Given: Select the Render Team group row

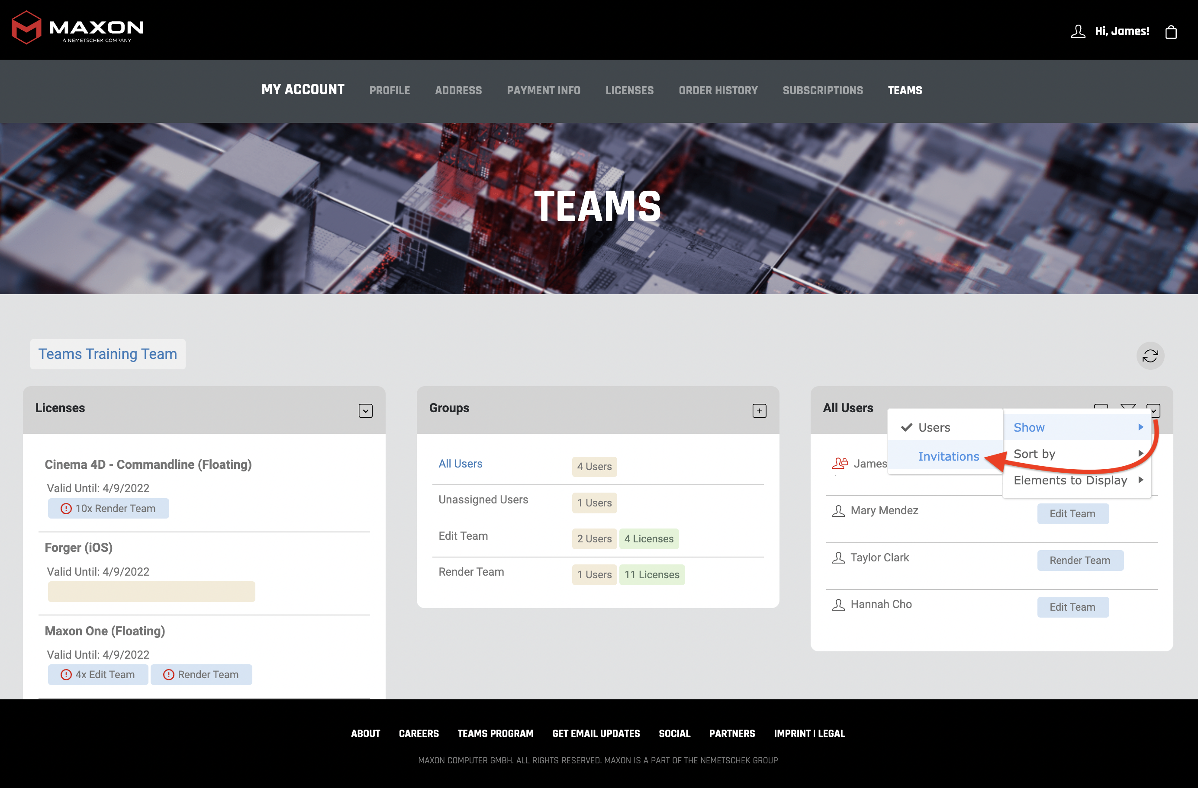Looking at the screenshot, I should click(x=598, y=575).
